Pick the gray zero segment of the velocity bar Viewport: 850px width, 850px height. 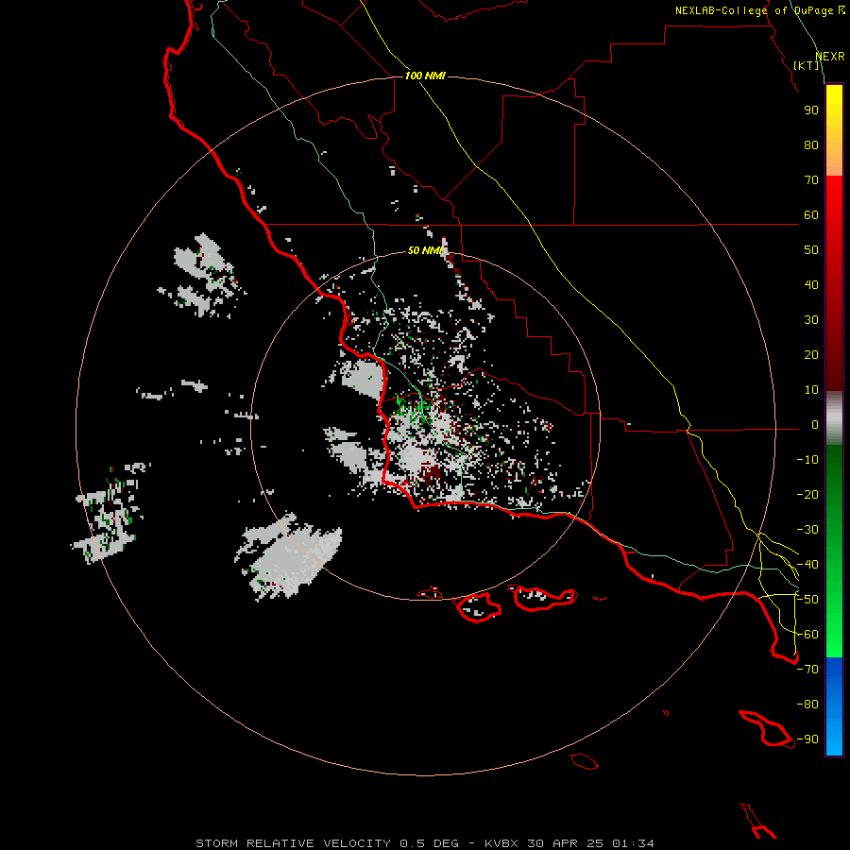click(x=834, y=417)
